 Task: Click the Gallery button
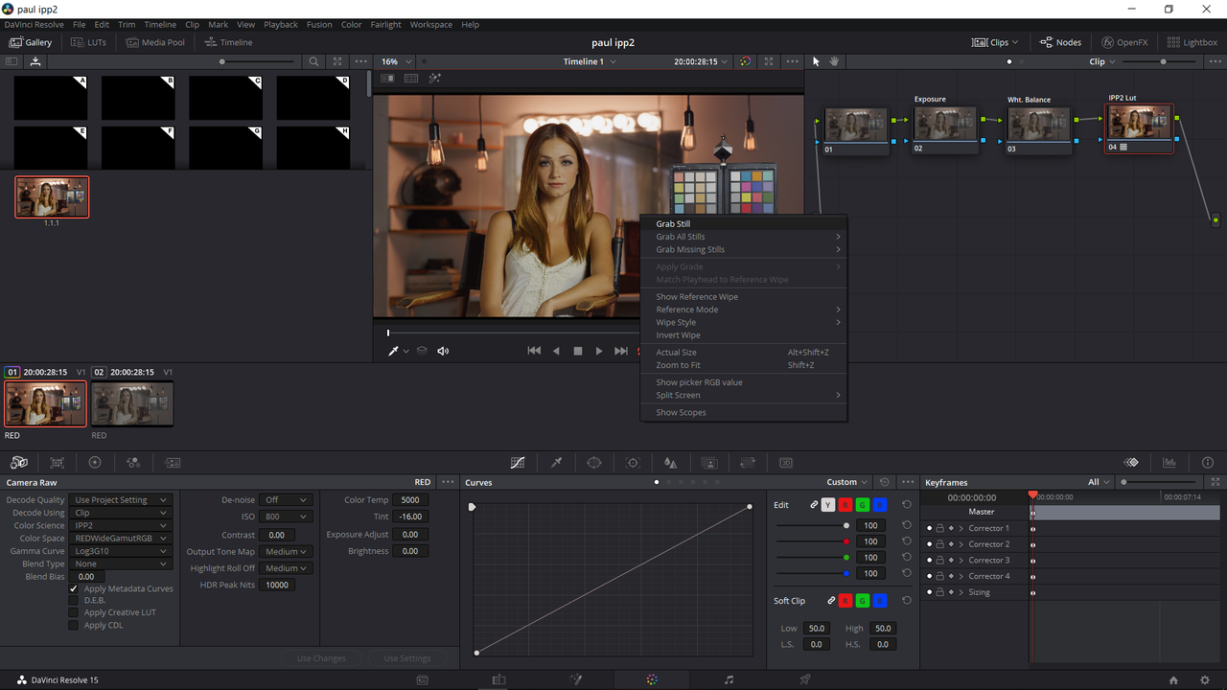pyautogui.click(x=31, y=42)
